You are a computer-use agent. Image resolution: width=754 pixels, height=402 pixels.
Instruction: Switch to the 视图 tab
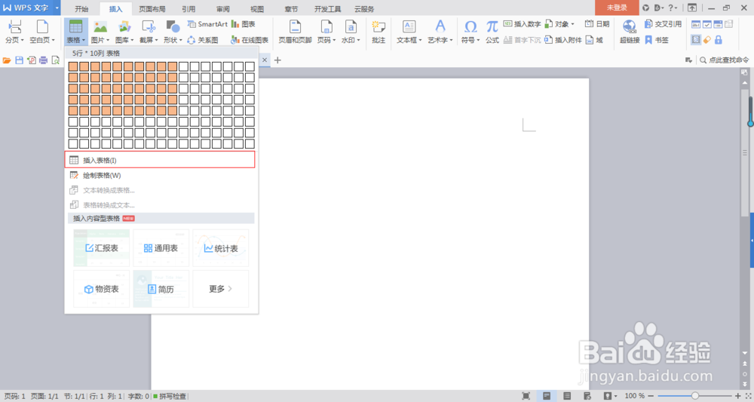click(x=257, y=9)
